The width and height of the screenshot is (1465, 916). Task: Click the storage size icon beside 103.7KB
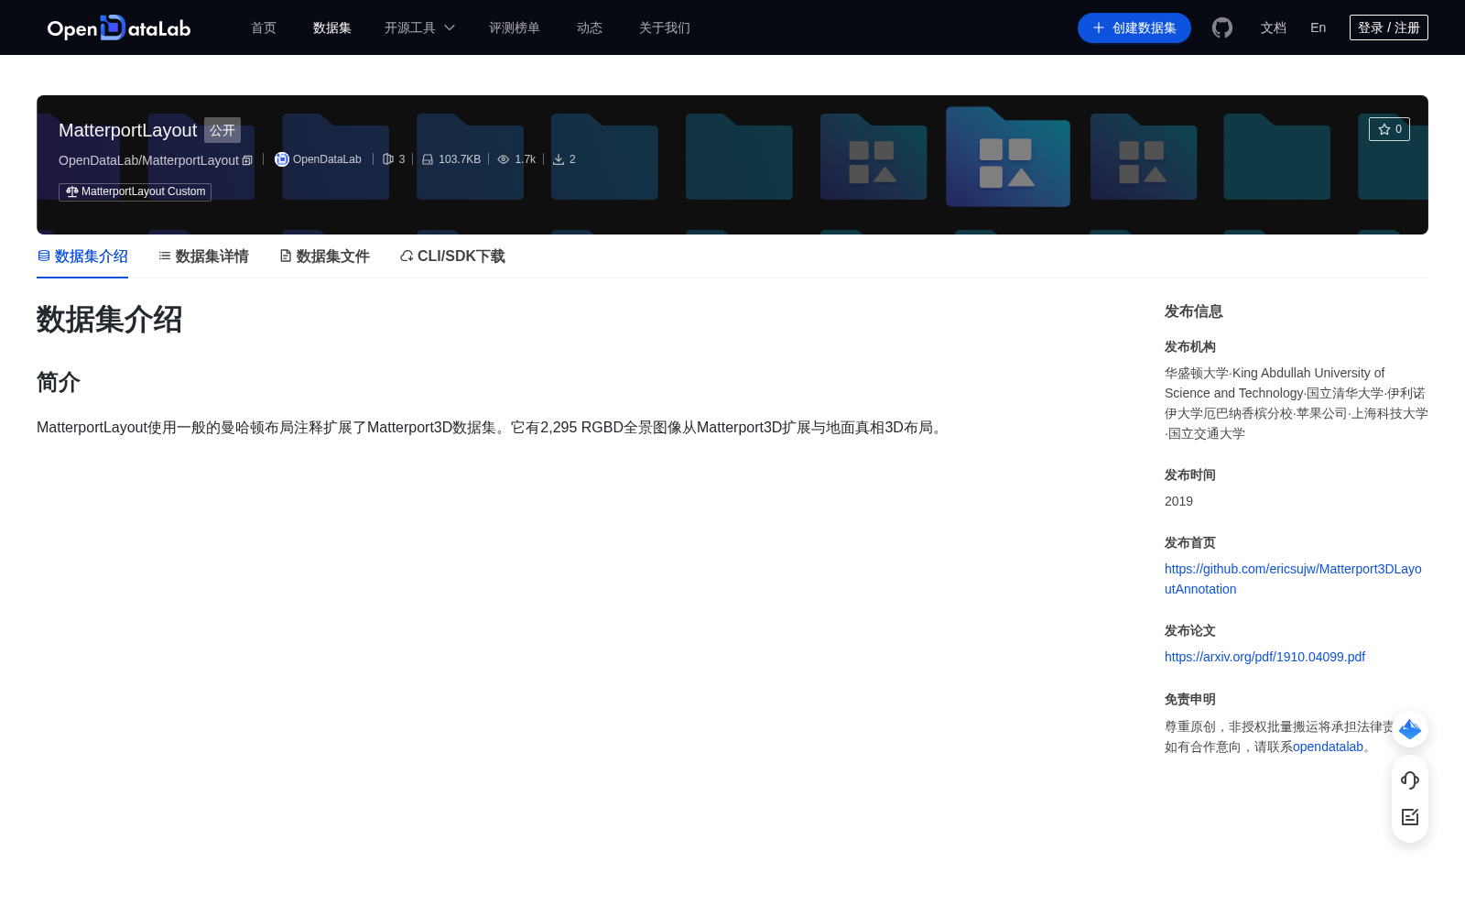pos(428,159)
